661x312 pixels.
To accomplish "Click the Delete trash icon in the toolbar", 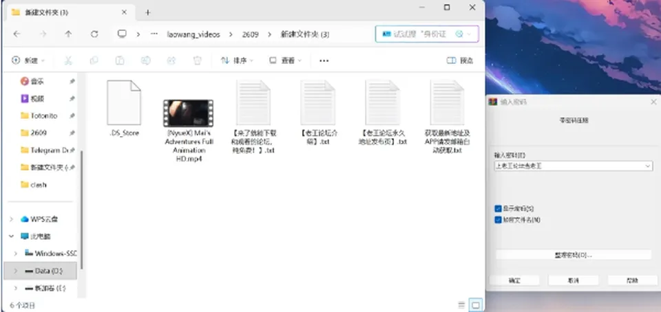I will pyautogui.click(x=198, y=60).
